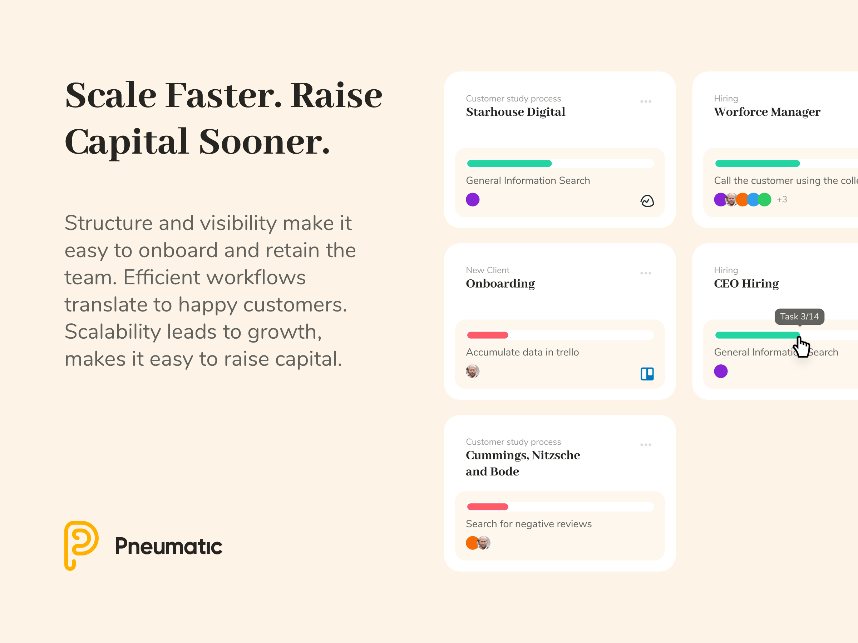The image size is (858, 643).
Task: Open three-dot menu on Cummings, Nitzsche and Bode card
Action: (x=646, y=445)
